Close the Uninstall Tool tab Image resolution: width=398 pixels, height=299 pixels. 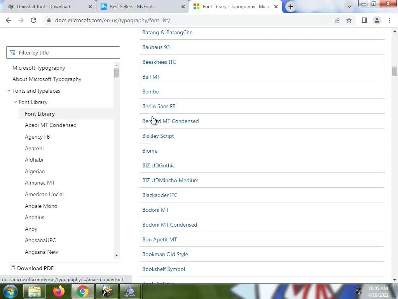tap(90, 7)
